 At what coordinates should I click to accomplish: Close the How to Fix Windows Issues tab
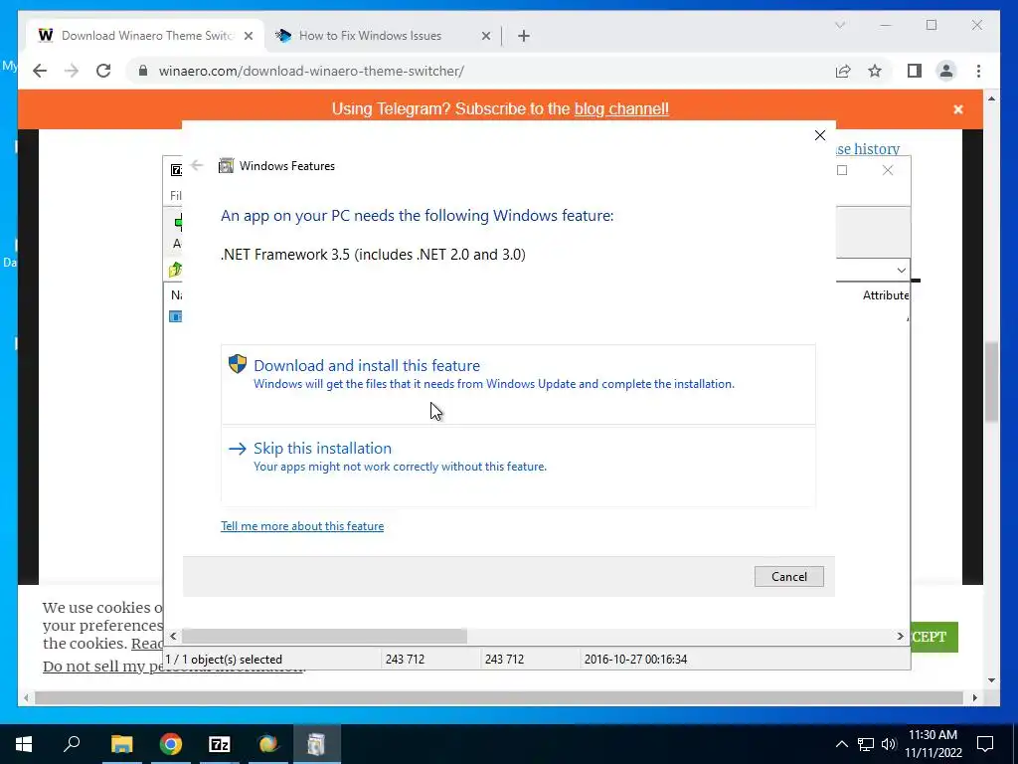(485, 37)
